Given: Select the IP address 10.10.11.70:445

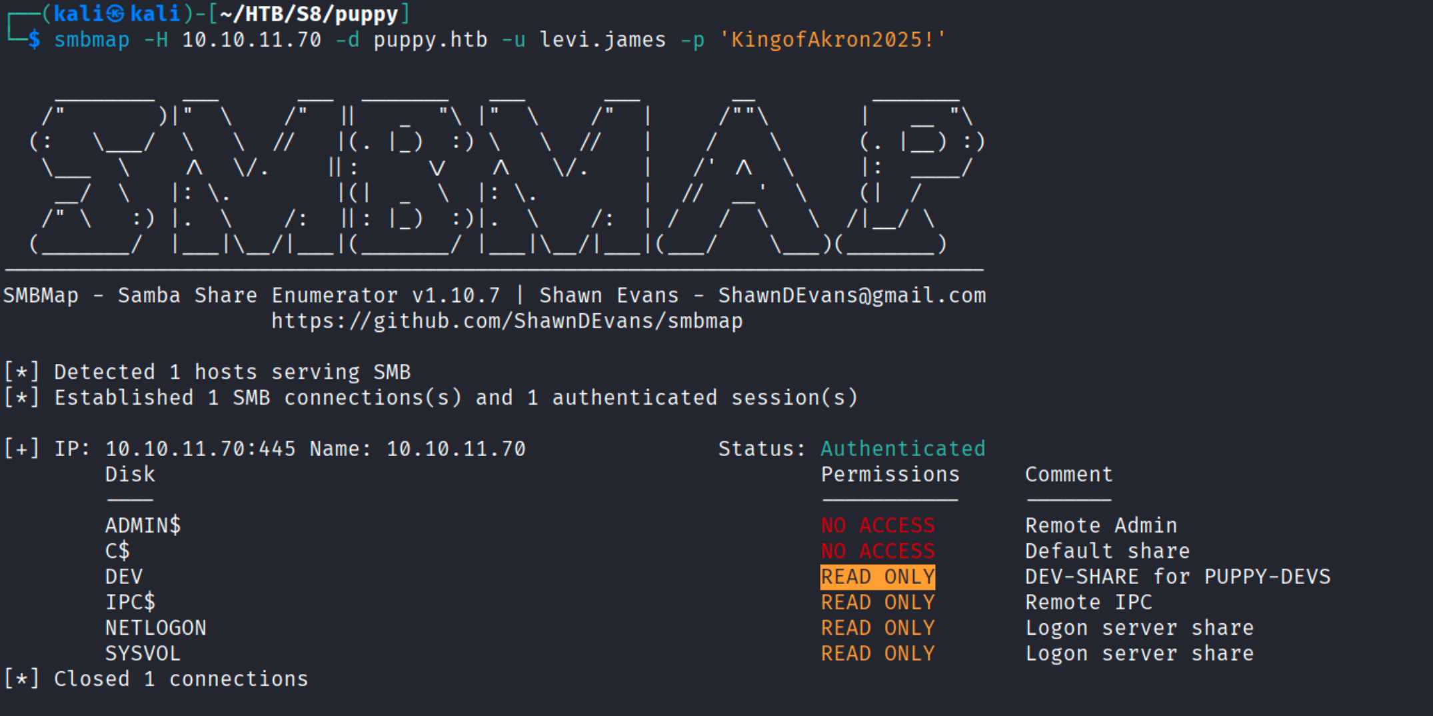Looking at the screenshot, I should pyautogui.click(x=197, y=448).
